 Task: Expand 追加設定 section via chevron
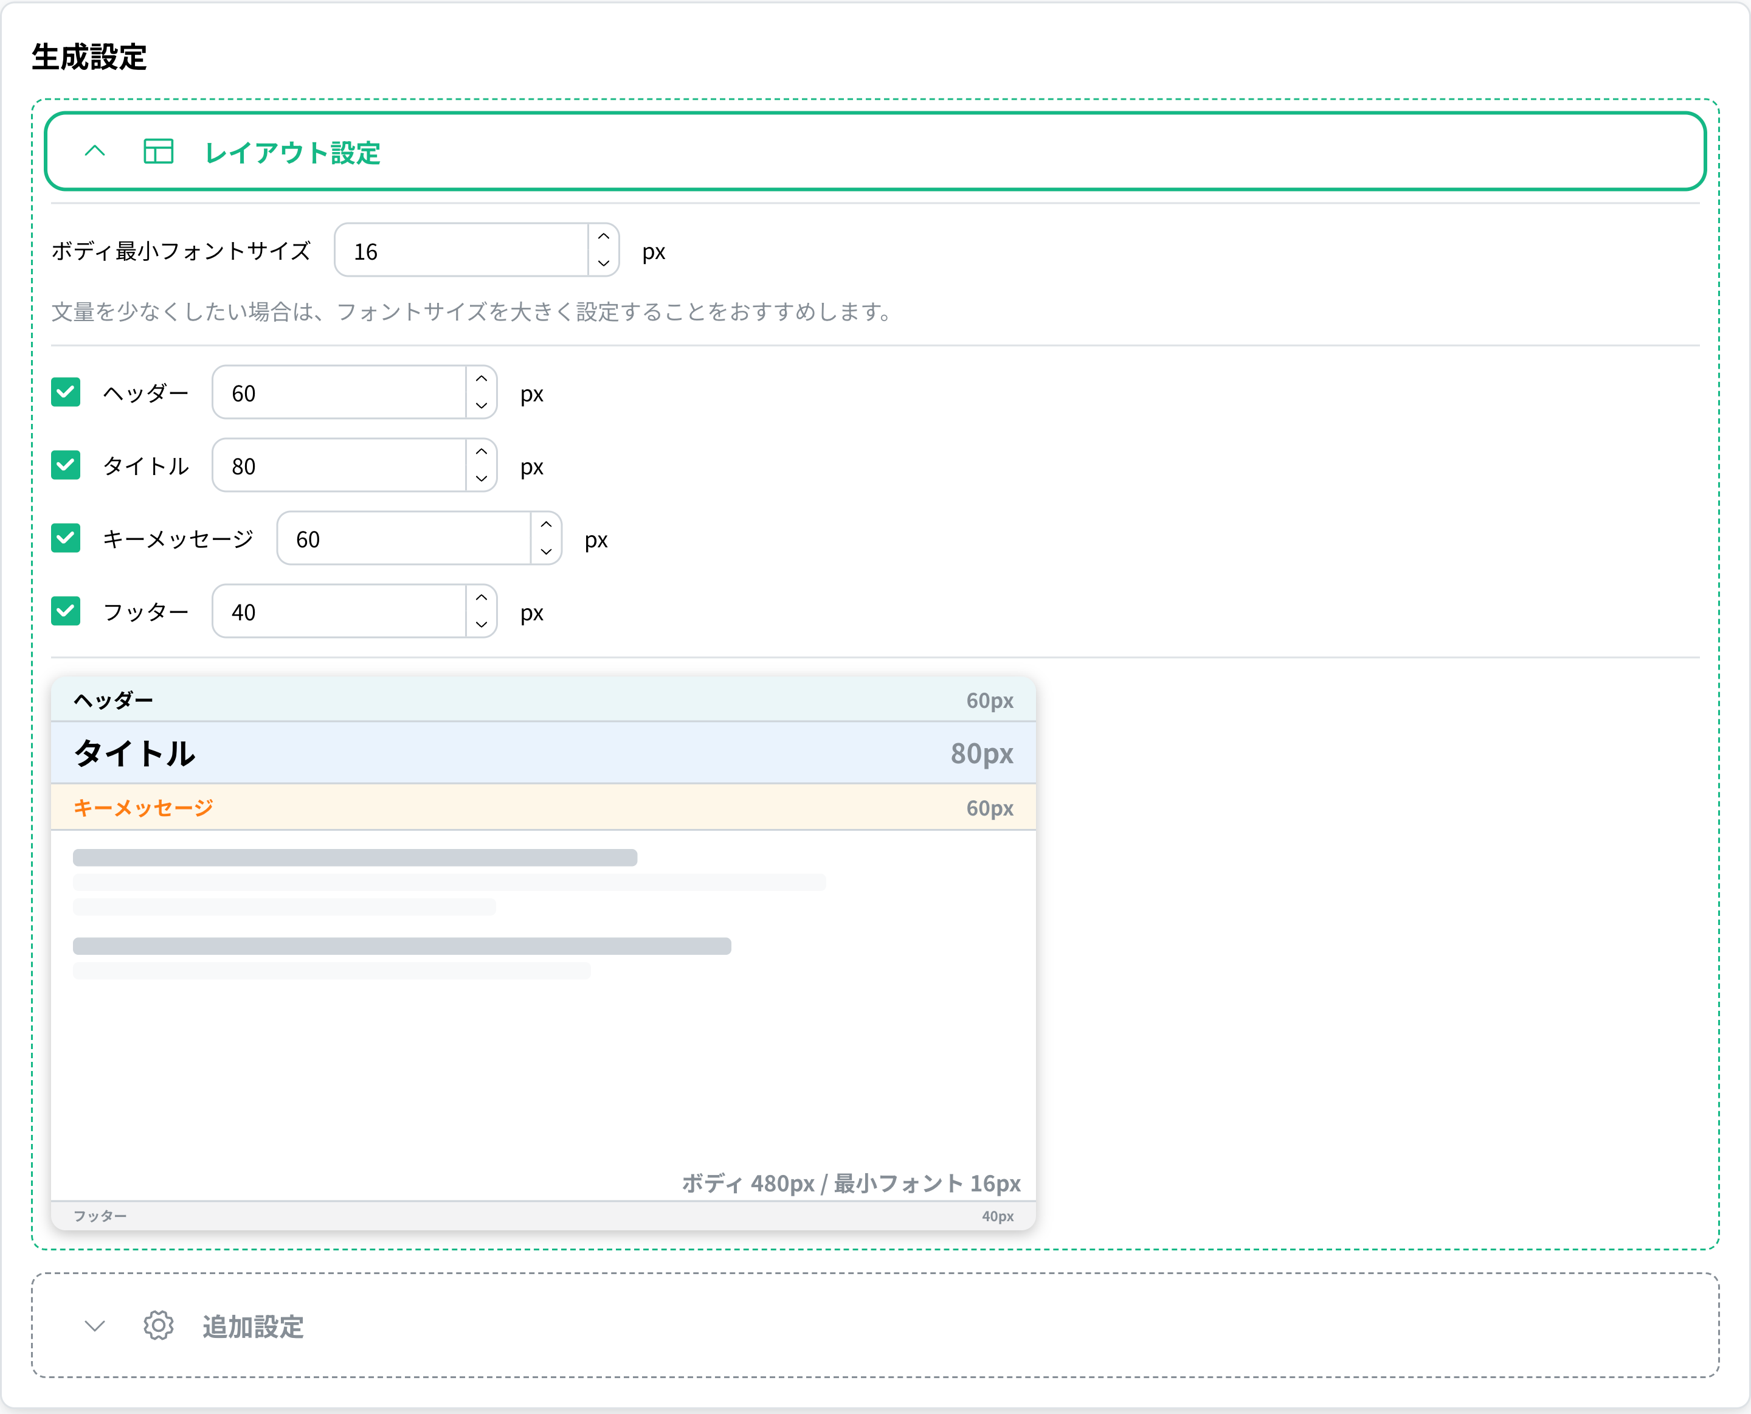point(94,1326)
